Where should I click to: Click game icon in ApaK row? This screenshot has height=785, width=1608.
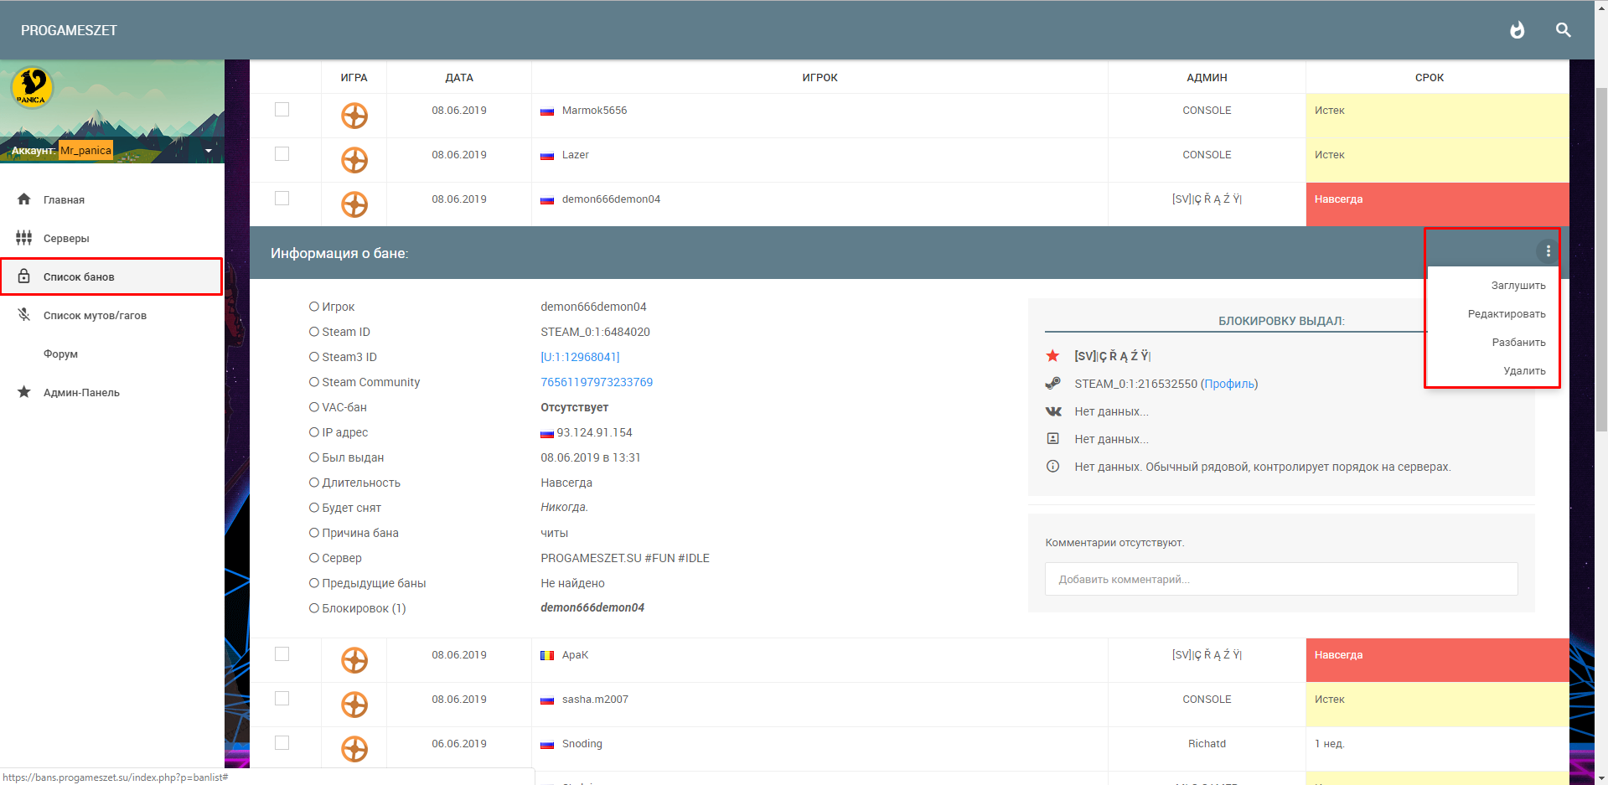(x=354, y=660)
